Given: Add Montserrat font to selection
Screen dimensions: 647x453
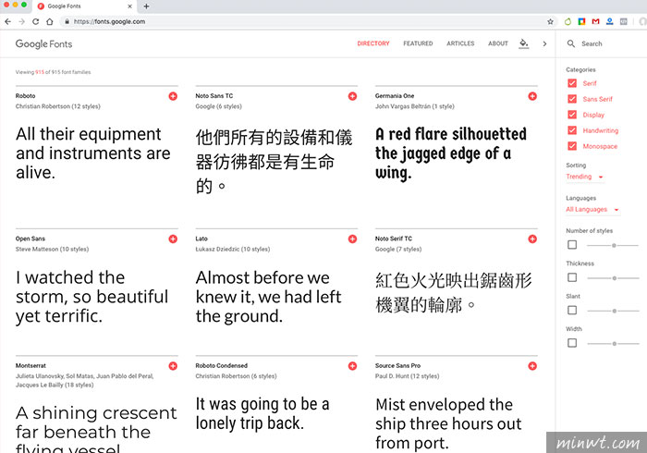Looking at the screenshot, I should pyautogui.click(x=173, y=366).
